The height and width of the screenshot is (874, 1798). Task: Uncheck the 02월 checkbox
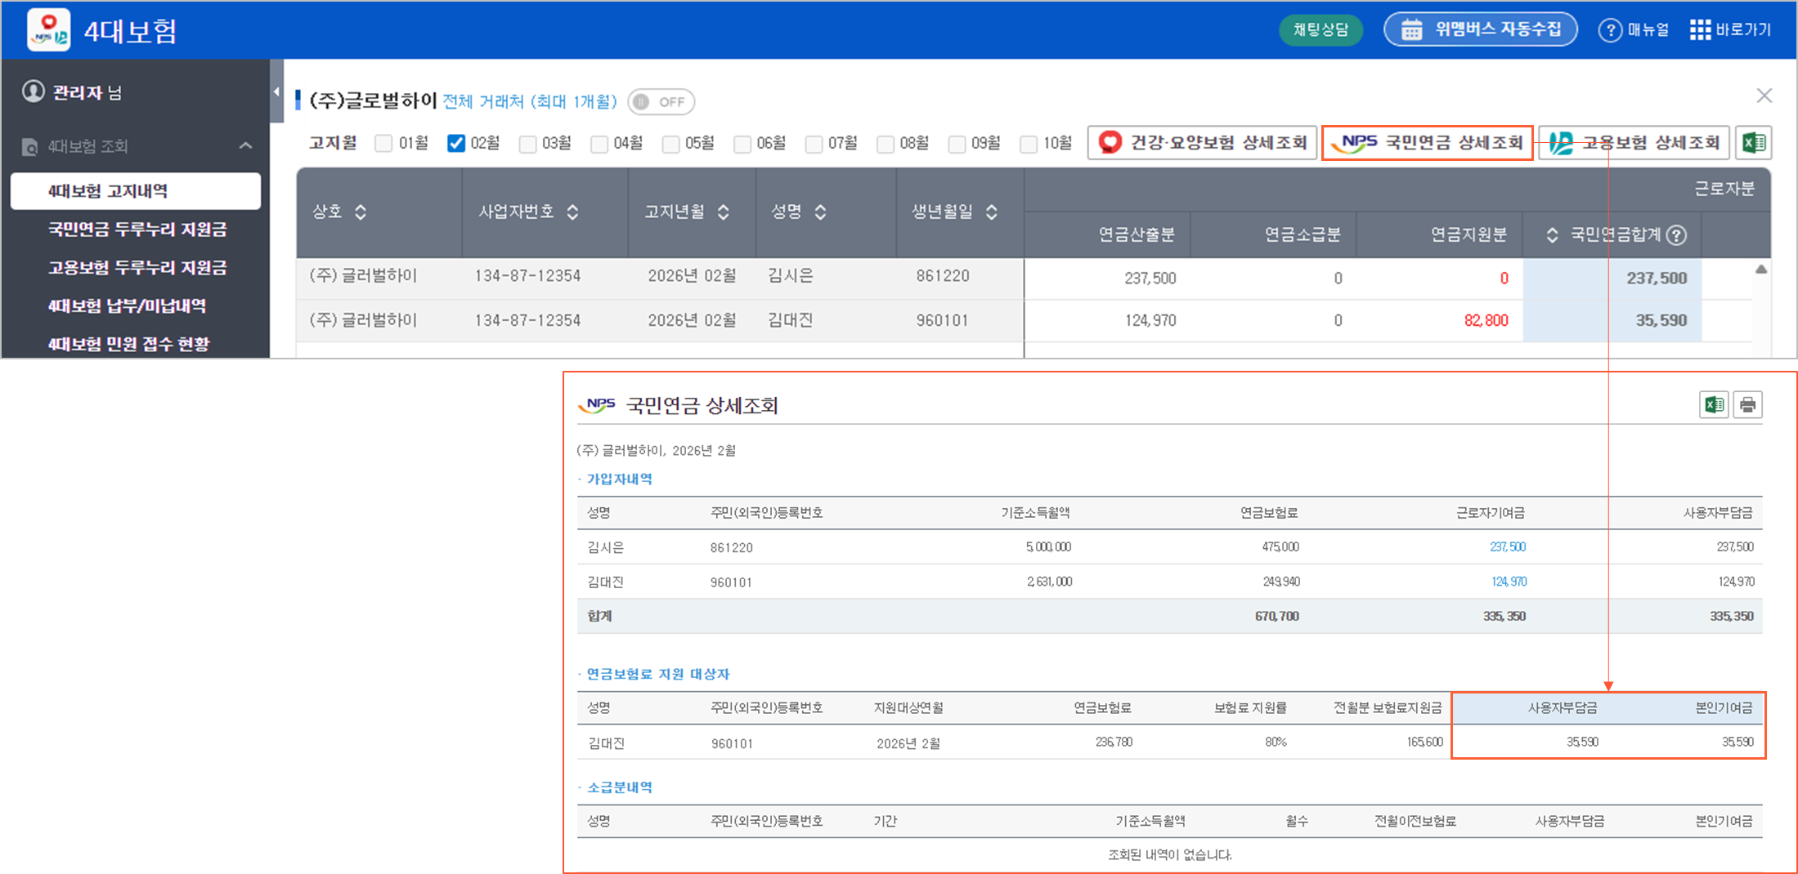pyautogui.click(x=456, y=144)
